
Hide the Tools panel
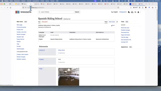point(127,22)
